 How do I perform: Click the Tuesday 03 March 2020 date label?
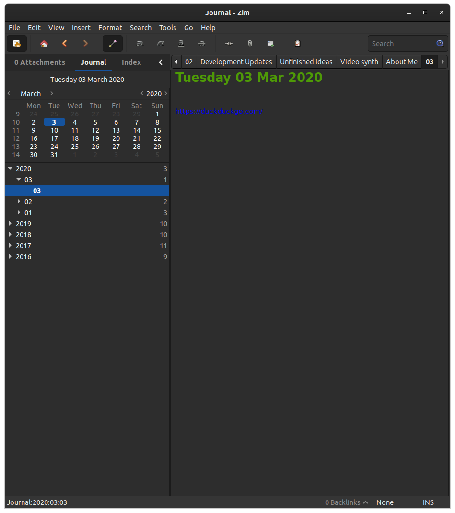[x=87, y=80]
